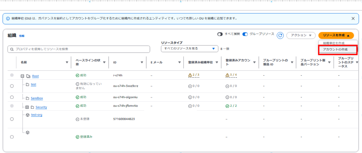Open the Security OU link

(x=41, y=107)
